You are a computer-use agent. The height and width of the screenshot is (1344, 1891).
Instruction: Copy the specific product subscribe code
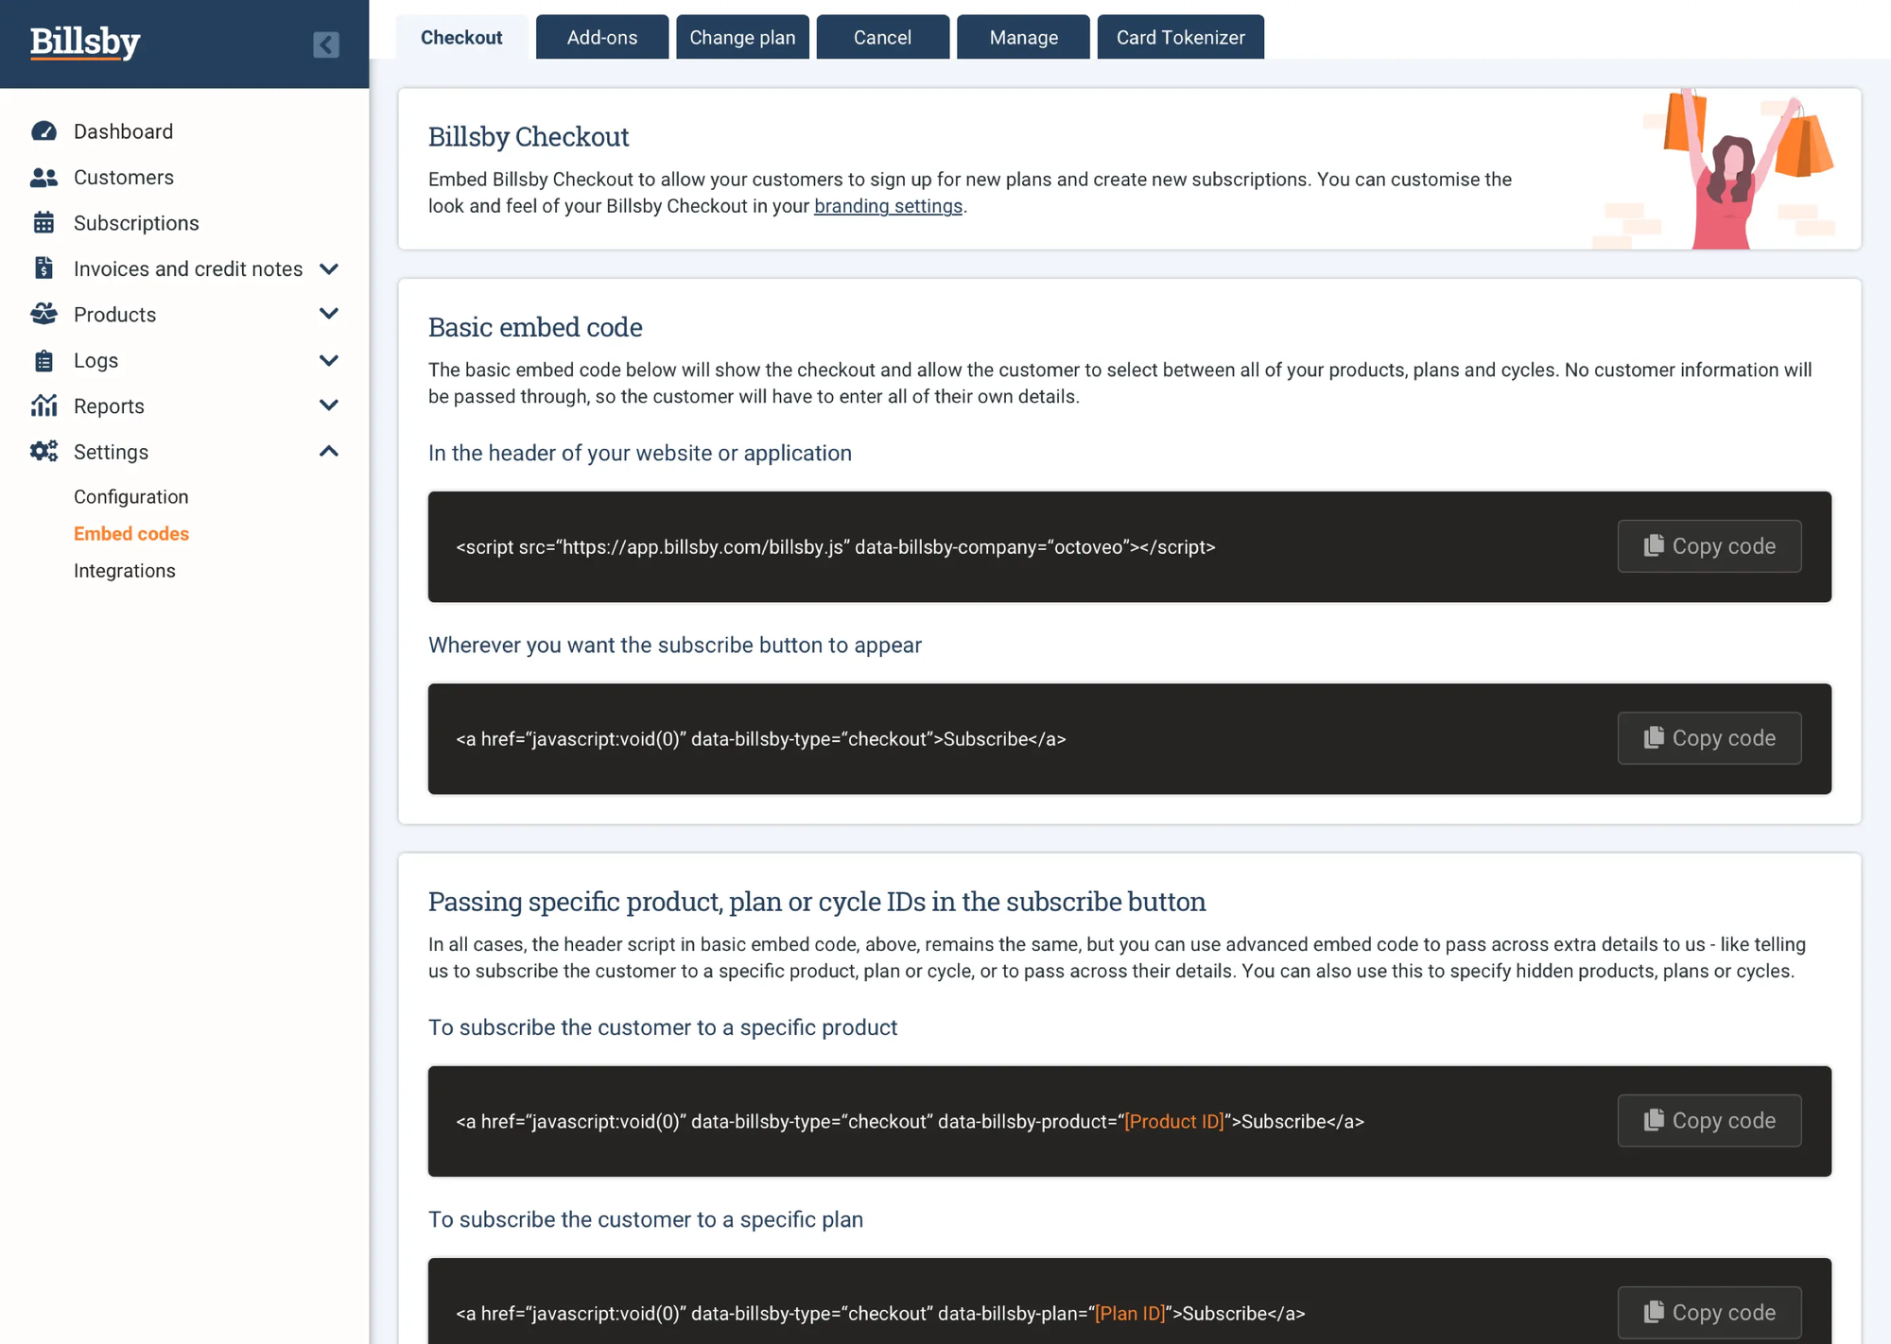[x=1709, y=1120]
